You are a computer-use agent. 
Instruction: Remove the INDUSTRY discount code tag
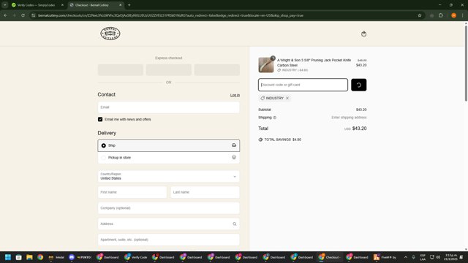coord(287,98)
